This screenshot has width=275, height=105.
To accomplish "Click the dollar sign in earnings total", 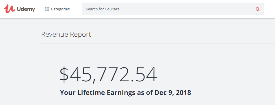I will pos(64,74).
